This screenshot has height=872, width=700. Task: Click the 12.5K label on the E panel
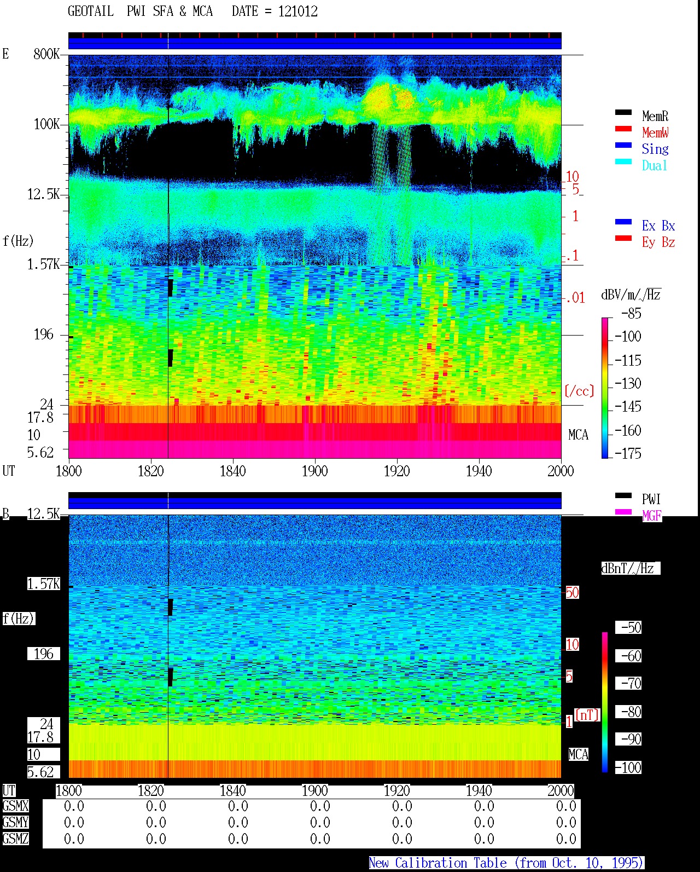tap(44, 194)
